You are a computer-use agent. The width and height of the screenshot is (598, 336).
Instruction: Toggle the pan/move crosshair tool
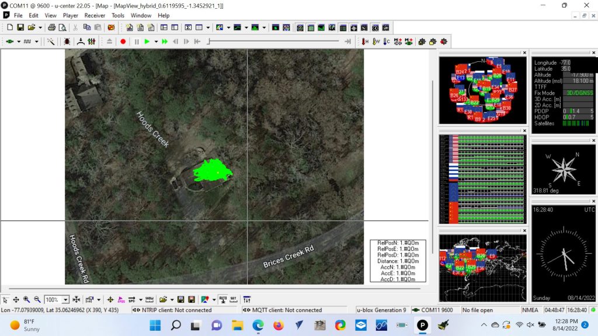tap(16, 299)
